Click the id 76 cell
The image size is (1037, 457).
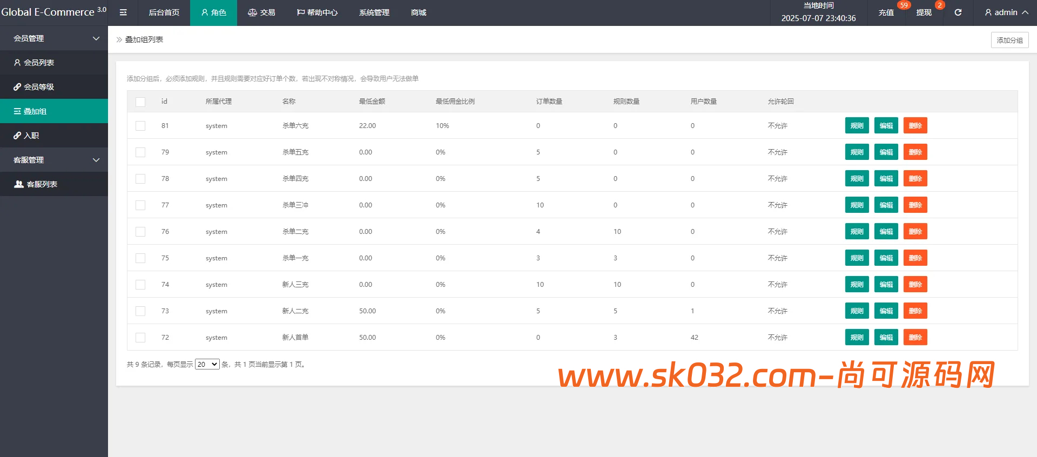point(165,231)
